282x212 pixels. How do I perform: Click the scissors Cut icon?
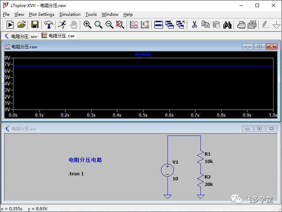click(194, 25)
